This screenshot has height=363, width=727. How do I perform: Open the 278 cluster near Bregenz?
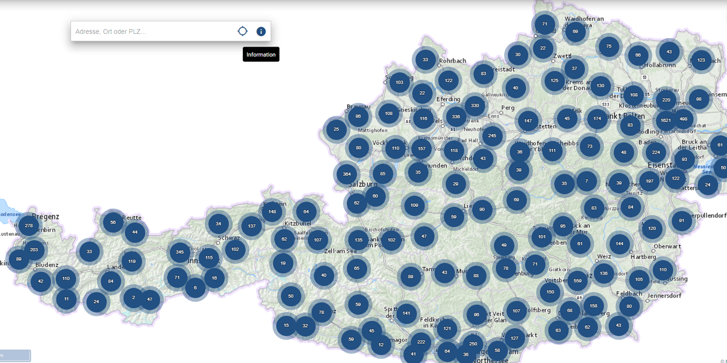click(x=28, y=224)
